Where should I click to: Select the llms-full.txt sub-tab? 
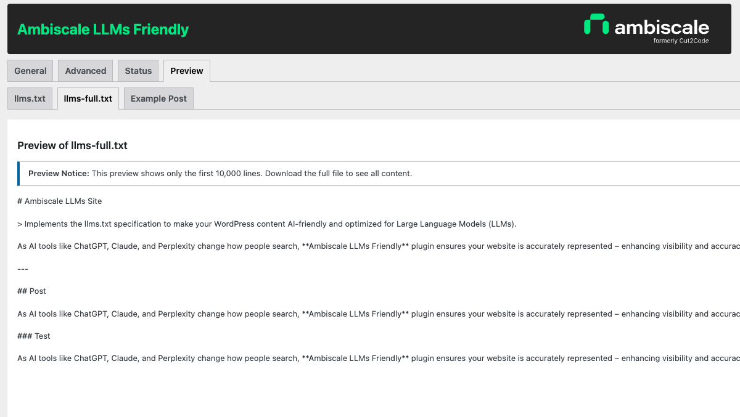coord(88,99)
